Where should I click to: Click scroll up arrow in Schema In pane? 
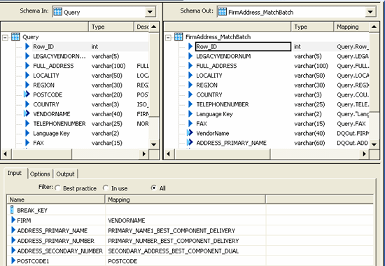pos(154,27)
